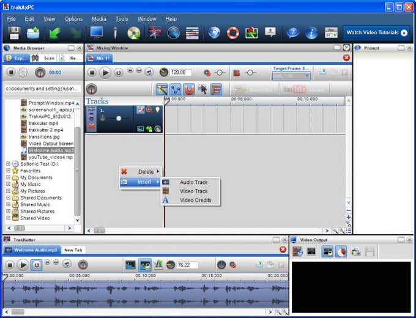
Task: Open the File menu
Action: click(x=11, y=19)
